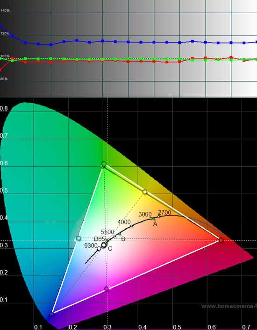Click the "0.4" x-axis label on CIE diagram
Image resolution: width=257 pixels, height=330 pixels.
143,327
